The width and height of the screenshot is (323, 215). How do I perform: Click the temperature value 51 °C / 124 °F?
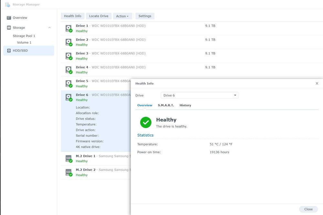[x=221, y=144]
